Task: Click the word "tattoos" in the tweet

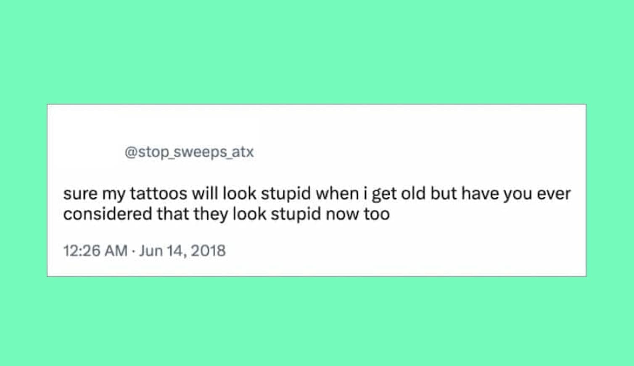Action: [x=158, y=193]
